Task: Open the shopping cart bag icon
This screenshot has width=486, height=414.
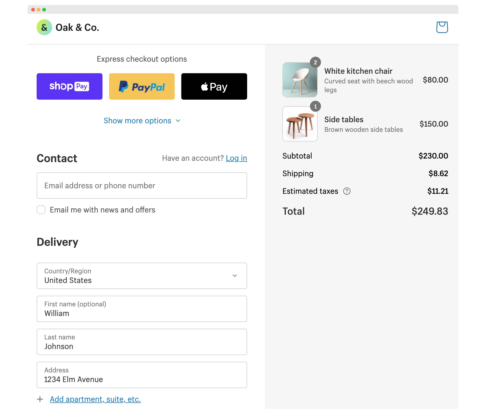Action: pos(442,27)
